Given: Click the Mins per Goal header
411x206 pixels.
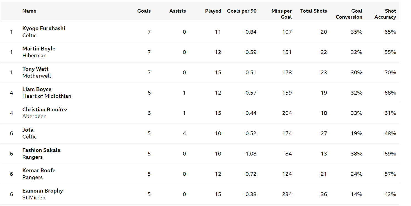Looking at the screenshot, I should [282, 14].
